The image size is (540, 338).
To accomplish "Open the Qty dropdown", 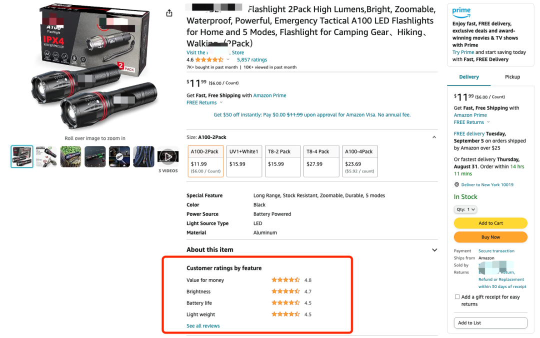I will [x=465, y=209].
